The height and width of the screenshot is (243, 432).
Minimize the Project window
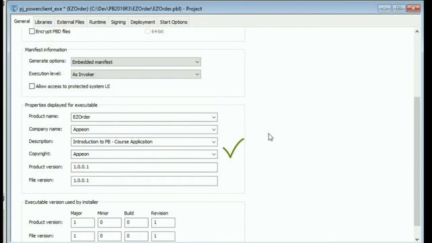point(384,8)
